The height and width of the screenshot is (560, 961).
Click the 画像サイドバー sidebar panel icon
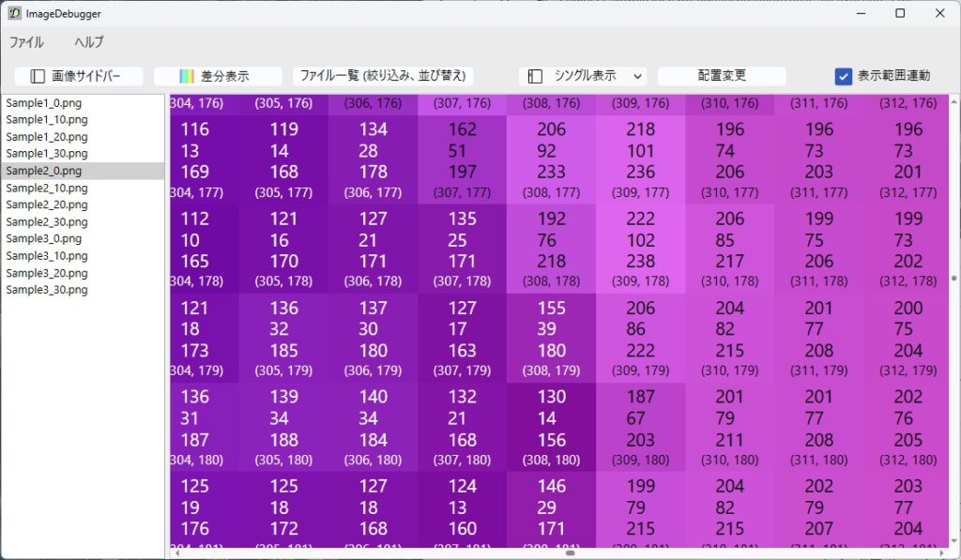click(38, 76)
